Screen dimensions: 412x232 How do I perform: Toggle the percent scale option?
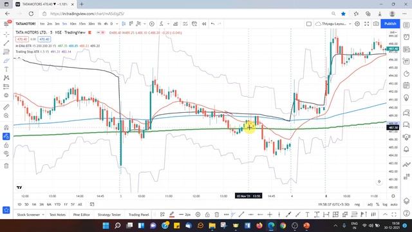tap(378, 204)
